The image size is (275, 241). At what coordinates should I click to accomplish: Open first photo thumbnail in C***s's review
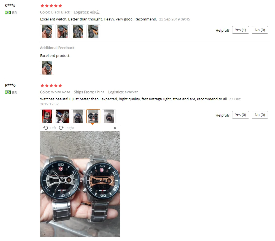pyautogui.click(x=47, y=31)
